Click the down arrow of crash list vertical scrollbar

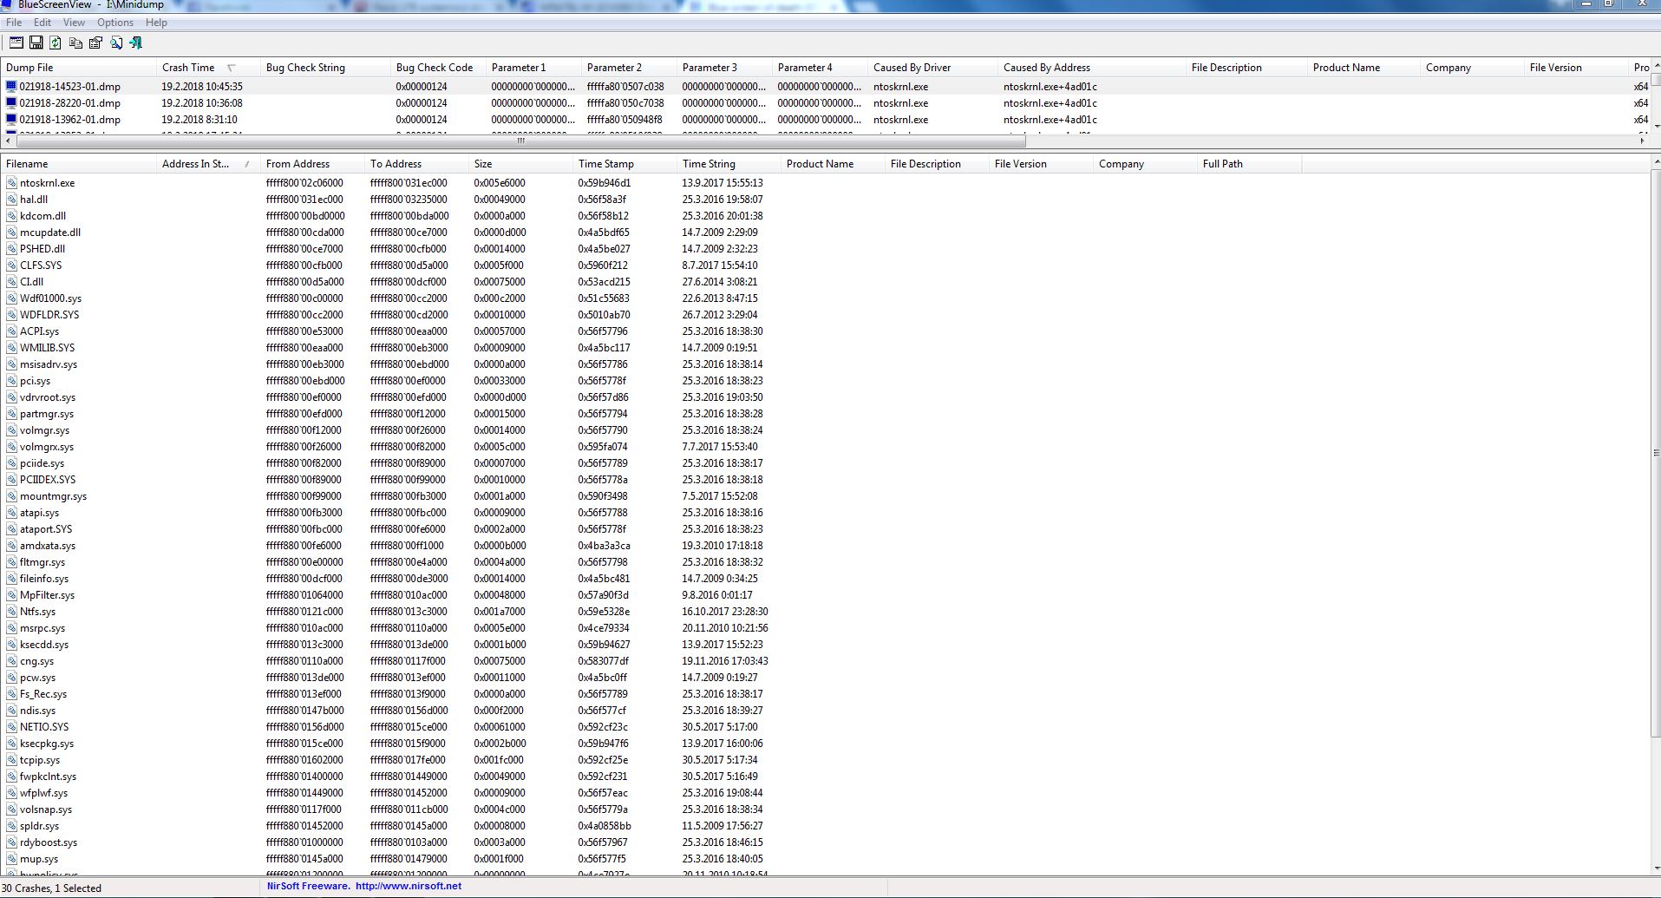[x=1655, y=127]
